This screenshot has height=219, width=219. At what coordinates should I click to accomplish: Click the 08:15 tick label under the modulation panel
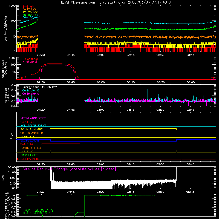(x=131, y=110)
